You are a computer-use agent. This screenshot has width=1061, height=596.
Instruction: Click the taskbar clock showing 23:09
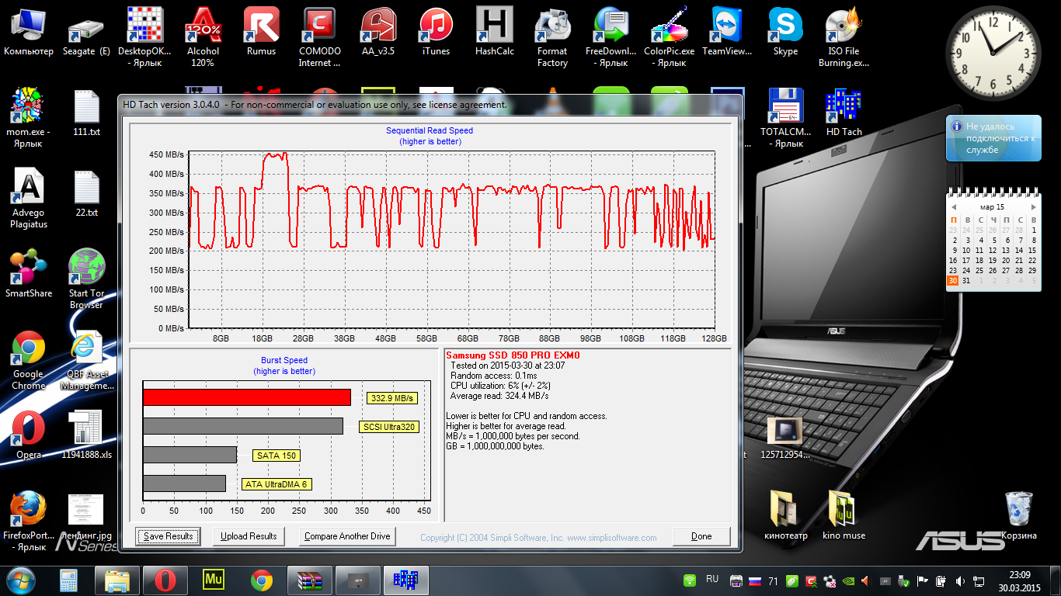pos(1020,580)
